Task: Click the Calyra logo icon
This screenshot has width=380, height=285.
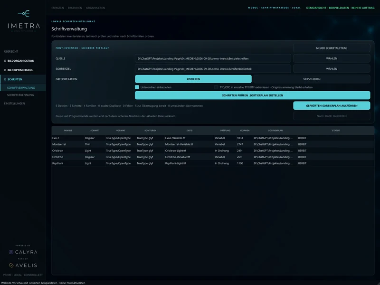Action: click(11, 252)
